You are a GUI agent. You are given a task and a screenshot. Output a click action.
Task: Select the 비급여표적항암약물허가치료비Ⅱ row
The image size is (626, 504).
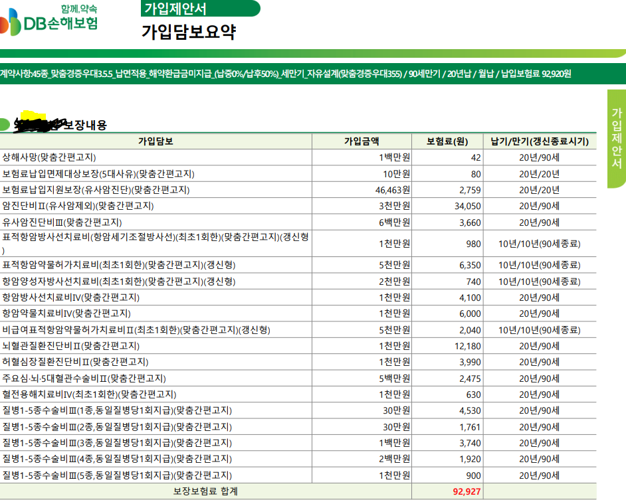(298, 330)
